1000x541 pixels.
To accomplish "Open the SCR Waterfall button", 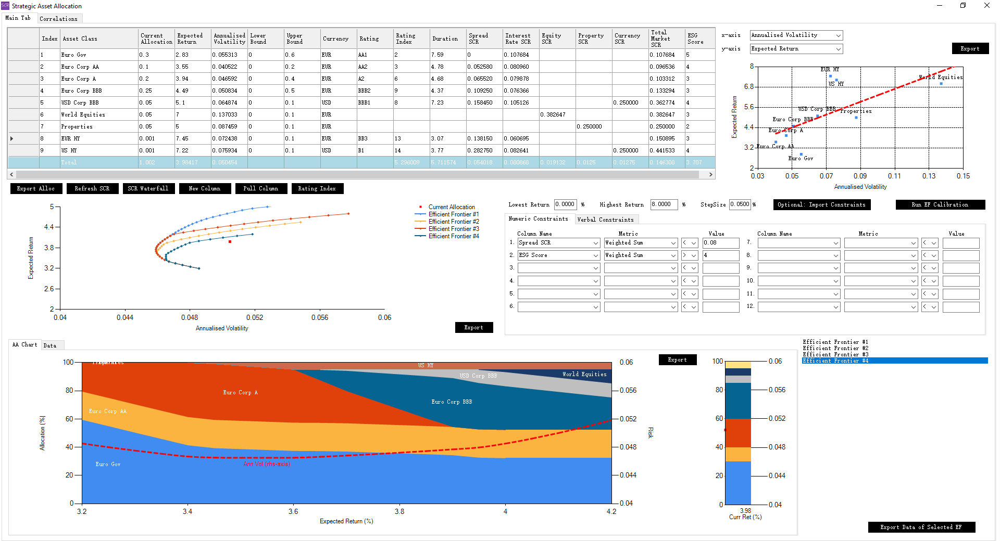I will 148,188.
